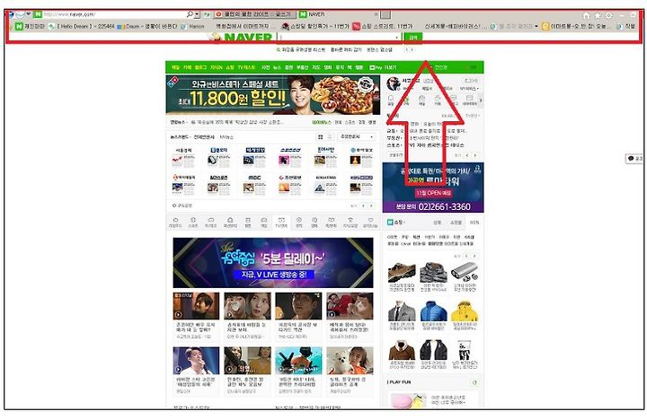Open the 02)2661-3360 blue ad banner
The height and width of the screenshot is (420, 647).
[x=433, y=188]
